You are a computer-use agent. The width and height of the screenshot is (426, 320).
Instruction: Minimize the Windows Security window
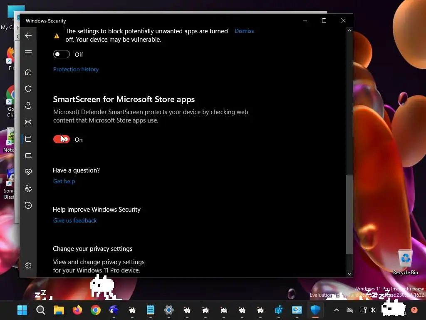click(305, 20)
